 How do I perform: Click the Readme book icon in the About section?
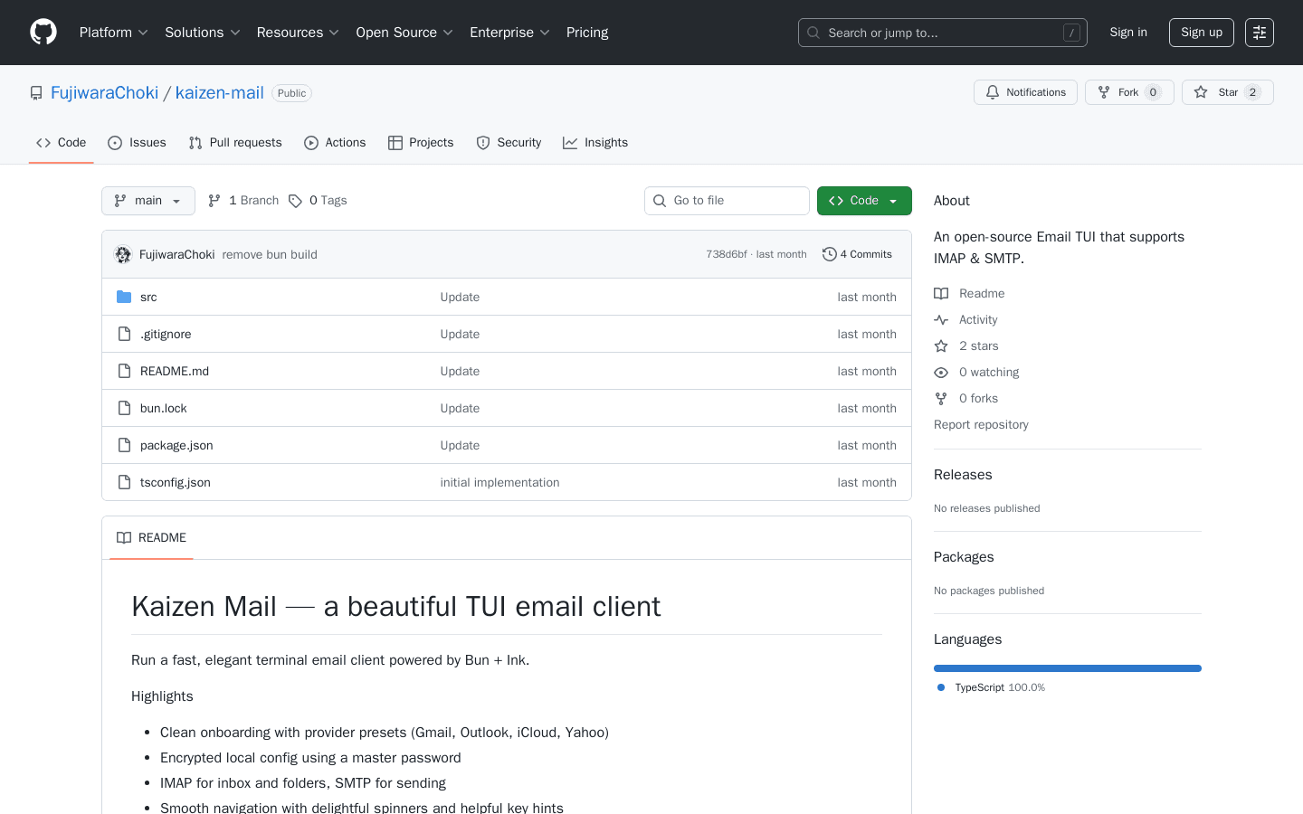click(941, 292)
